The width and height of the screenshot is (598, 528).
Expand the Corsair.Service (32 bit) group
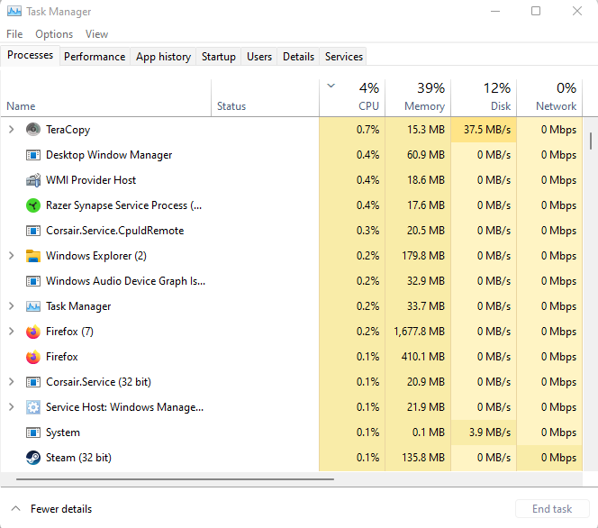point(12,382)
